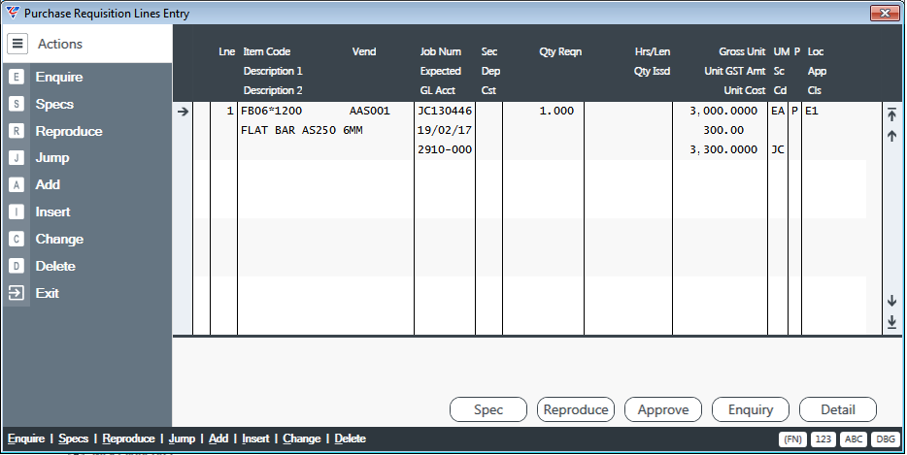Click vendor code AAS001
907x455 pixels.
click(370, 111)
